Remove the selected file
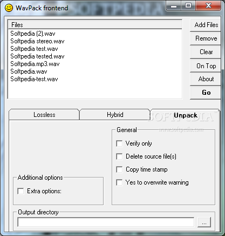 (206, 38)
